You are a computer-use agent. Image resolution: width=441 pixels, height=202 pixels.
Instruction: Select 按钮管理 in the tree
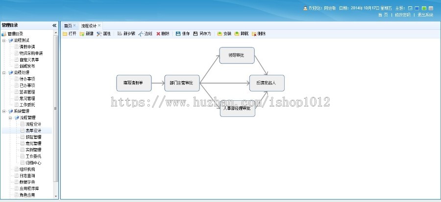pyautogui.click(x=33, y=137)
